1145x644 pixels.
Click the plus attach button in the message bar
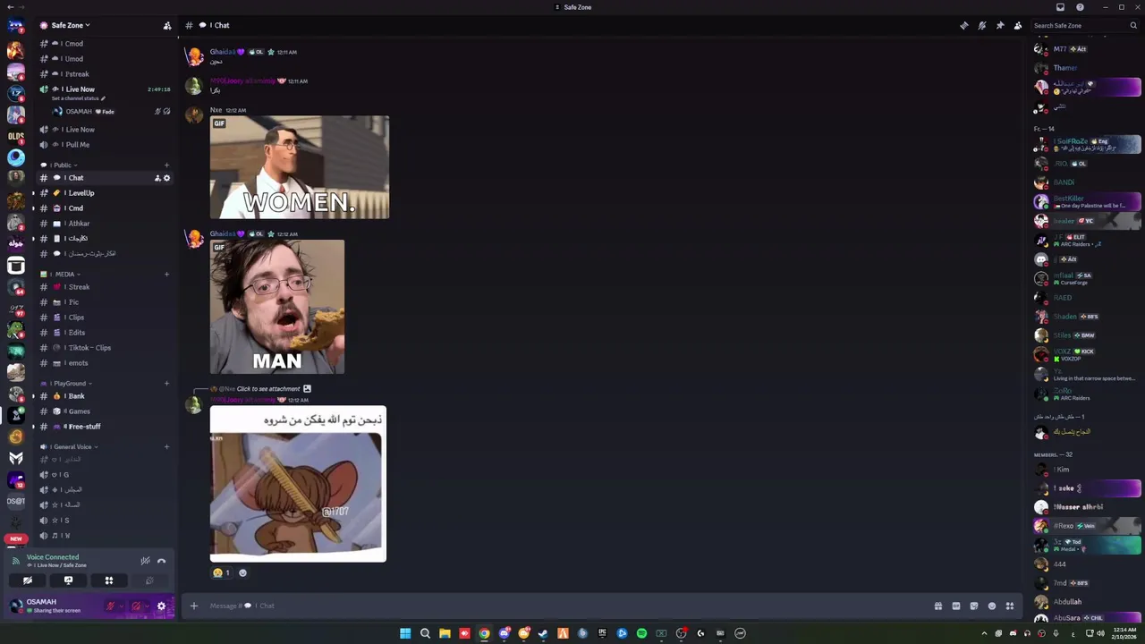click(193, 606)
